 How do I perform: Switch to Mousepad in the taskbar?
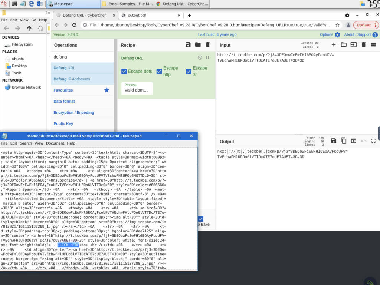73,4
